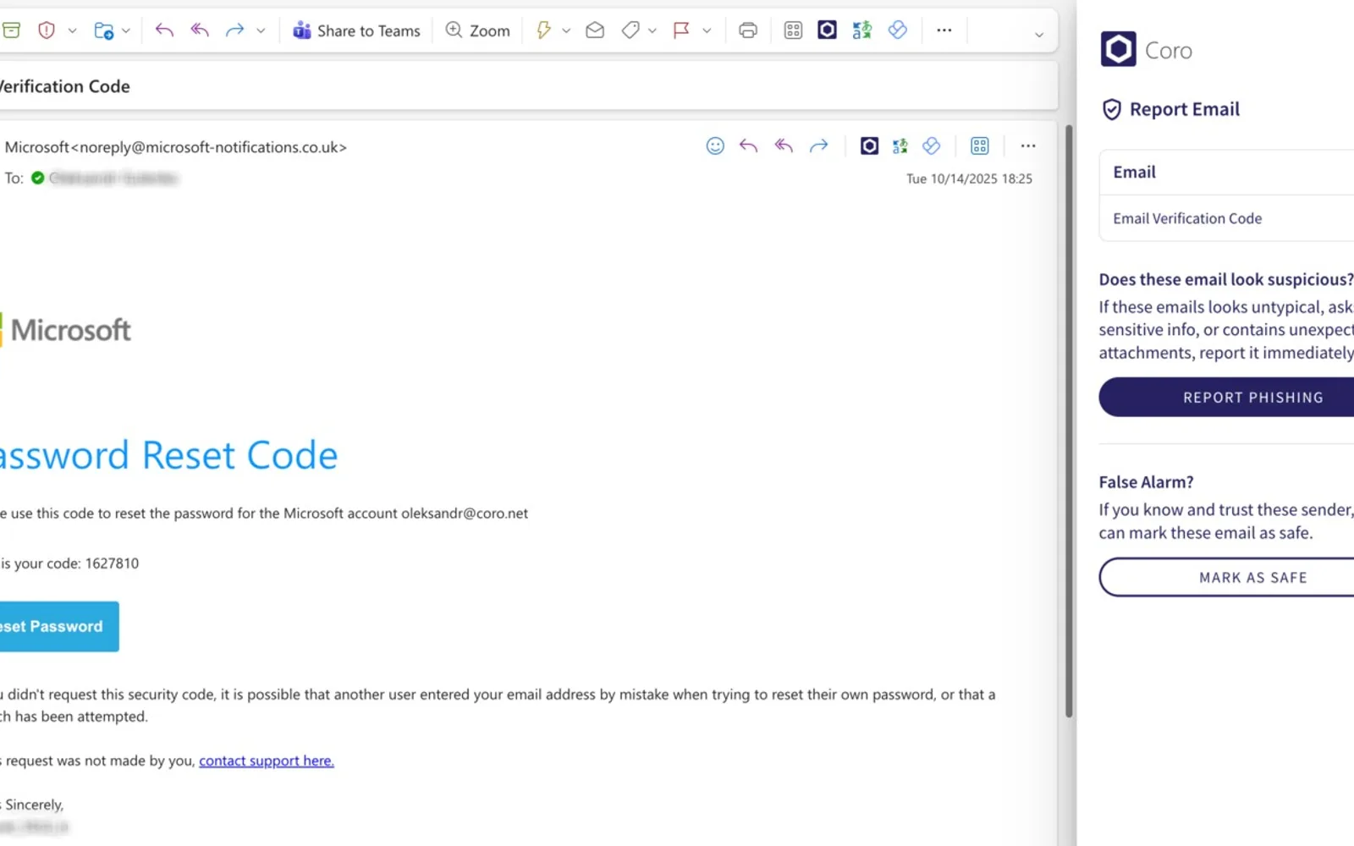The width and height of the screenshot is (1354, 846).
Task: Click Reply in the message header
Action: click(748, 146)
